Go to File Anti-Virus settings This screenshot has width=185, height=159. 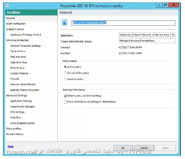point(18,51)
